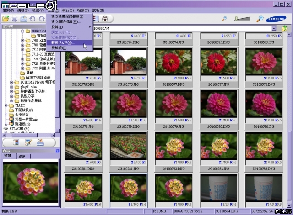Switch to the 資訊 tab
The image size is (293, 215).
22,156
